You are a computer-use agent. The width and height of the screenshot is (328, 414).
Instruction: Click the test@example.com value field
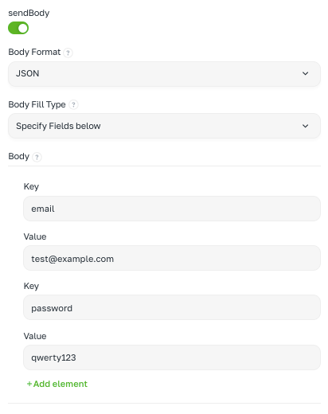click(172, 258)
